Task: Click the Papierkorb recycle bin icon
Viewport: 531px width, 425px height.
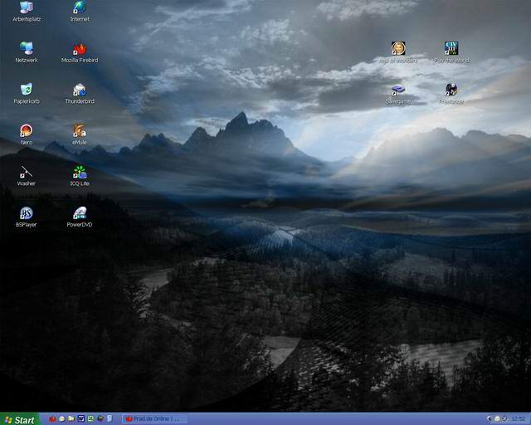Action: pos(26,89)
